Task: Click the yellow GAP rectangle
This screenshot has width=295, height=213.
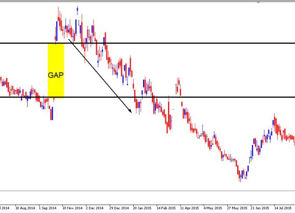Action: point(56,71)
